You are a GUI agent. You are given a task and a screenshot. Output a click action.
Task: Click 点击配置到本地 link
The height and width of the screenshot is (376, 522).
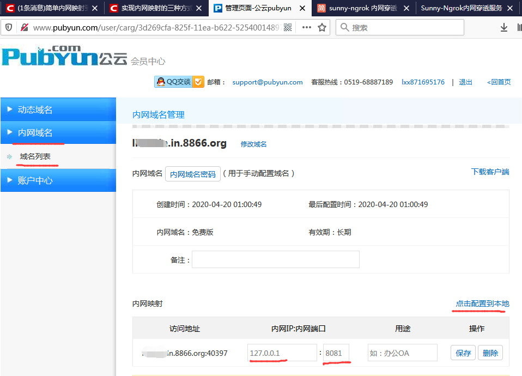point(482,304)
